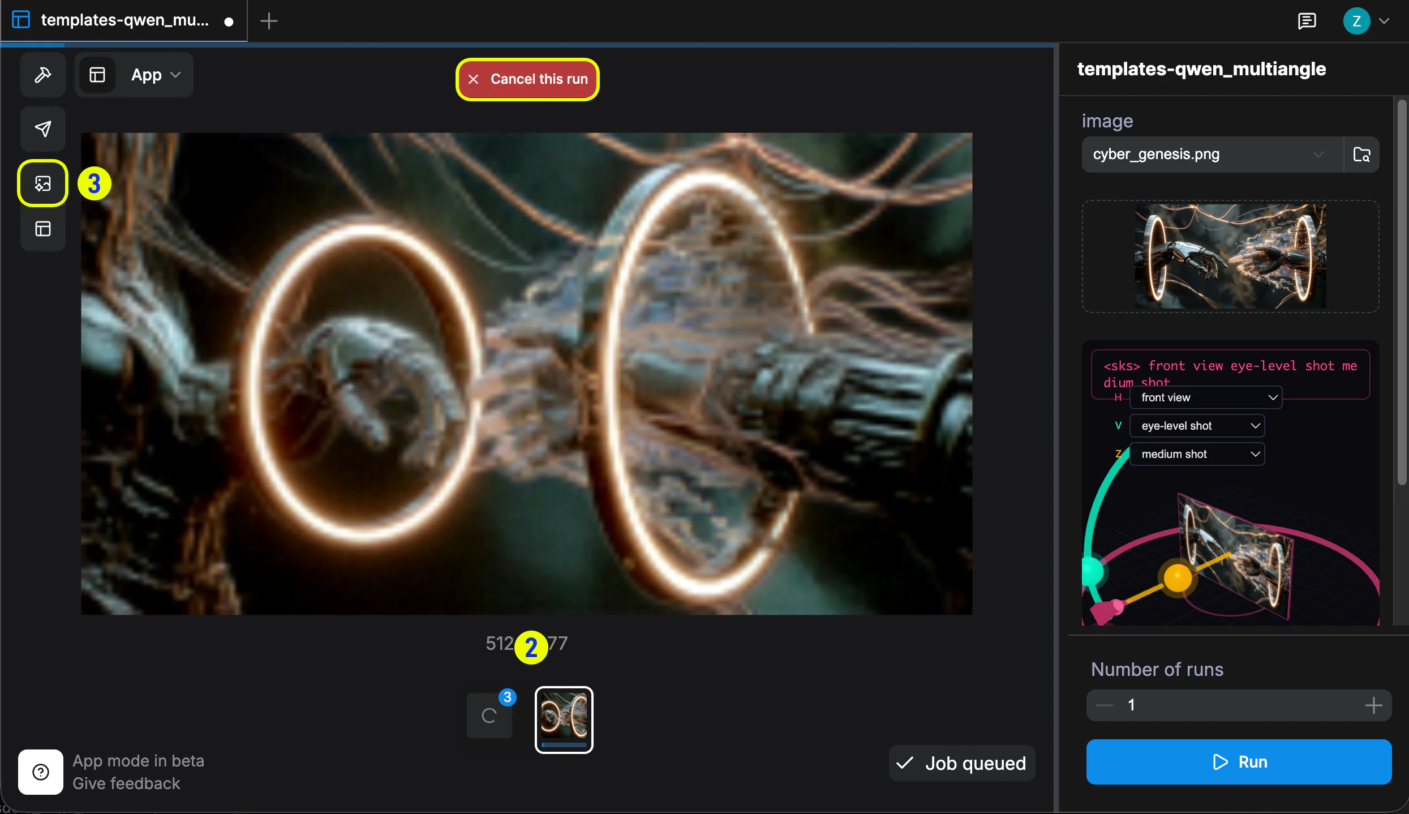Image resolution: width=1409 pixels, height=814 pixels.
Task: Expand the medium shot zoom dropdown
Action: click(1197, 454)
